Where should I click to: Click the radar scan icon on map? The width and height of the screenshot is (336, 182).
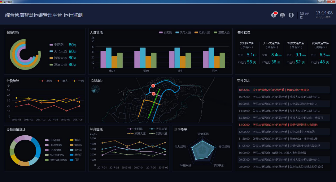click(95, 89)
